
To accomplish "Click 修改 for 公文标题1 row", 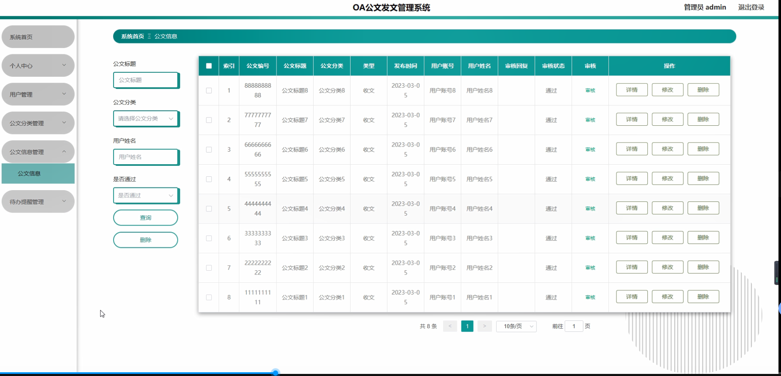I will point(668,297).
